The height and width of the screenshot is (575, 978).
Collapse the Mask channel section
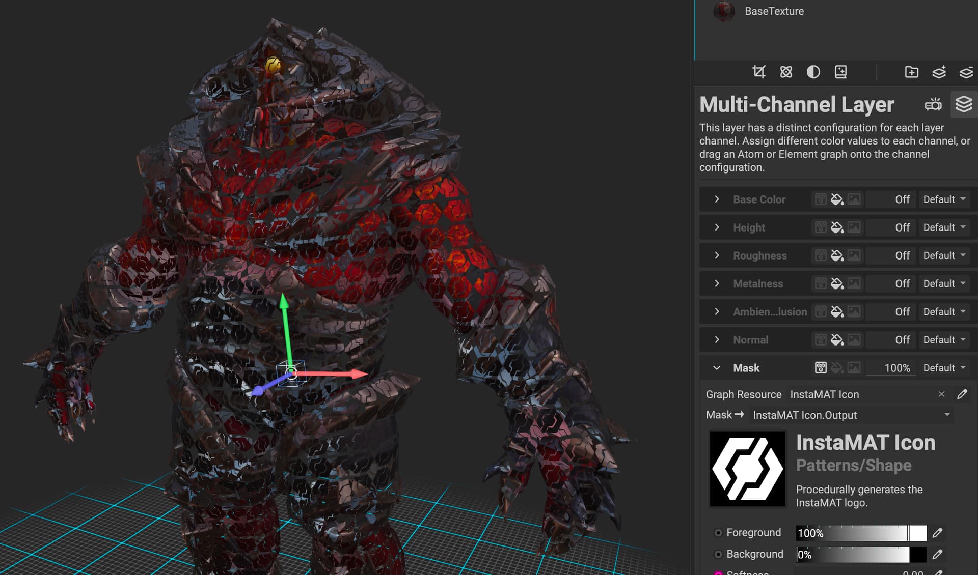pyautogui.click(x=717, y=368)
